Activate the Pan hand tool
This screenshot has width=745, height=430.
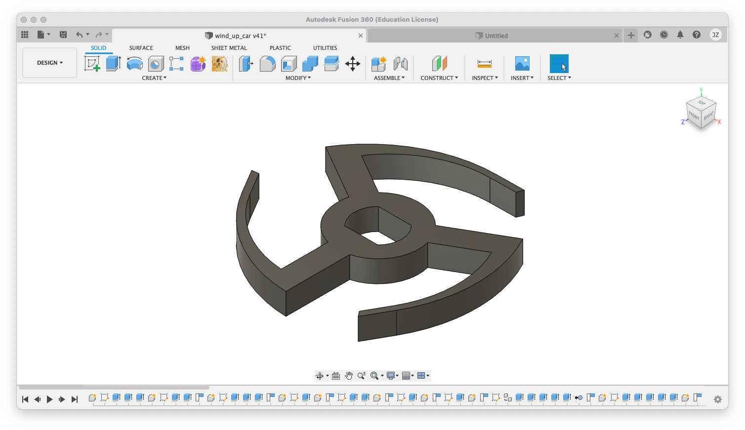[349, 376]
